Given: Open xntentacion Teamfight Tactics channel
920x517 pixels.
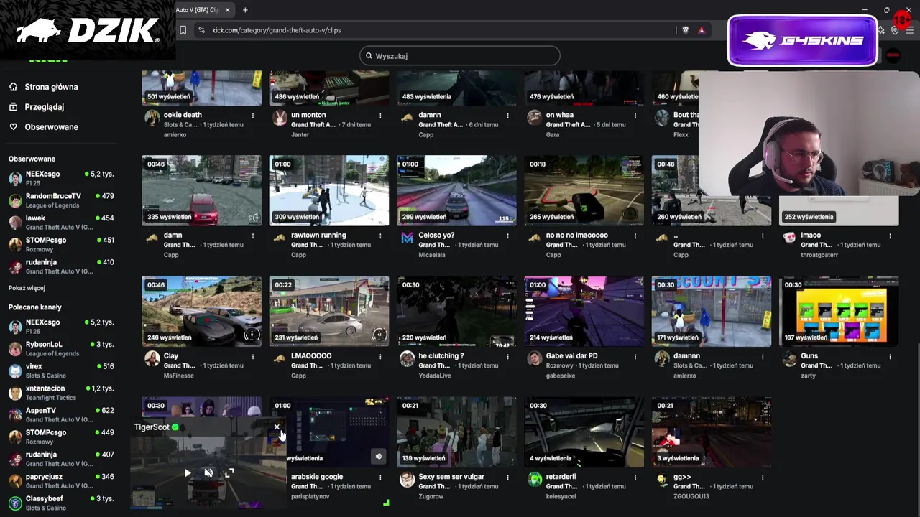Looking at the screenshot, I should [x=61, y=393].
